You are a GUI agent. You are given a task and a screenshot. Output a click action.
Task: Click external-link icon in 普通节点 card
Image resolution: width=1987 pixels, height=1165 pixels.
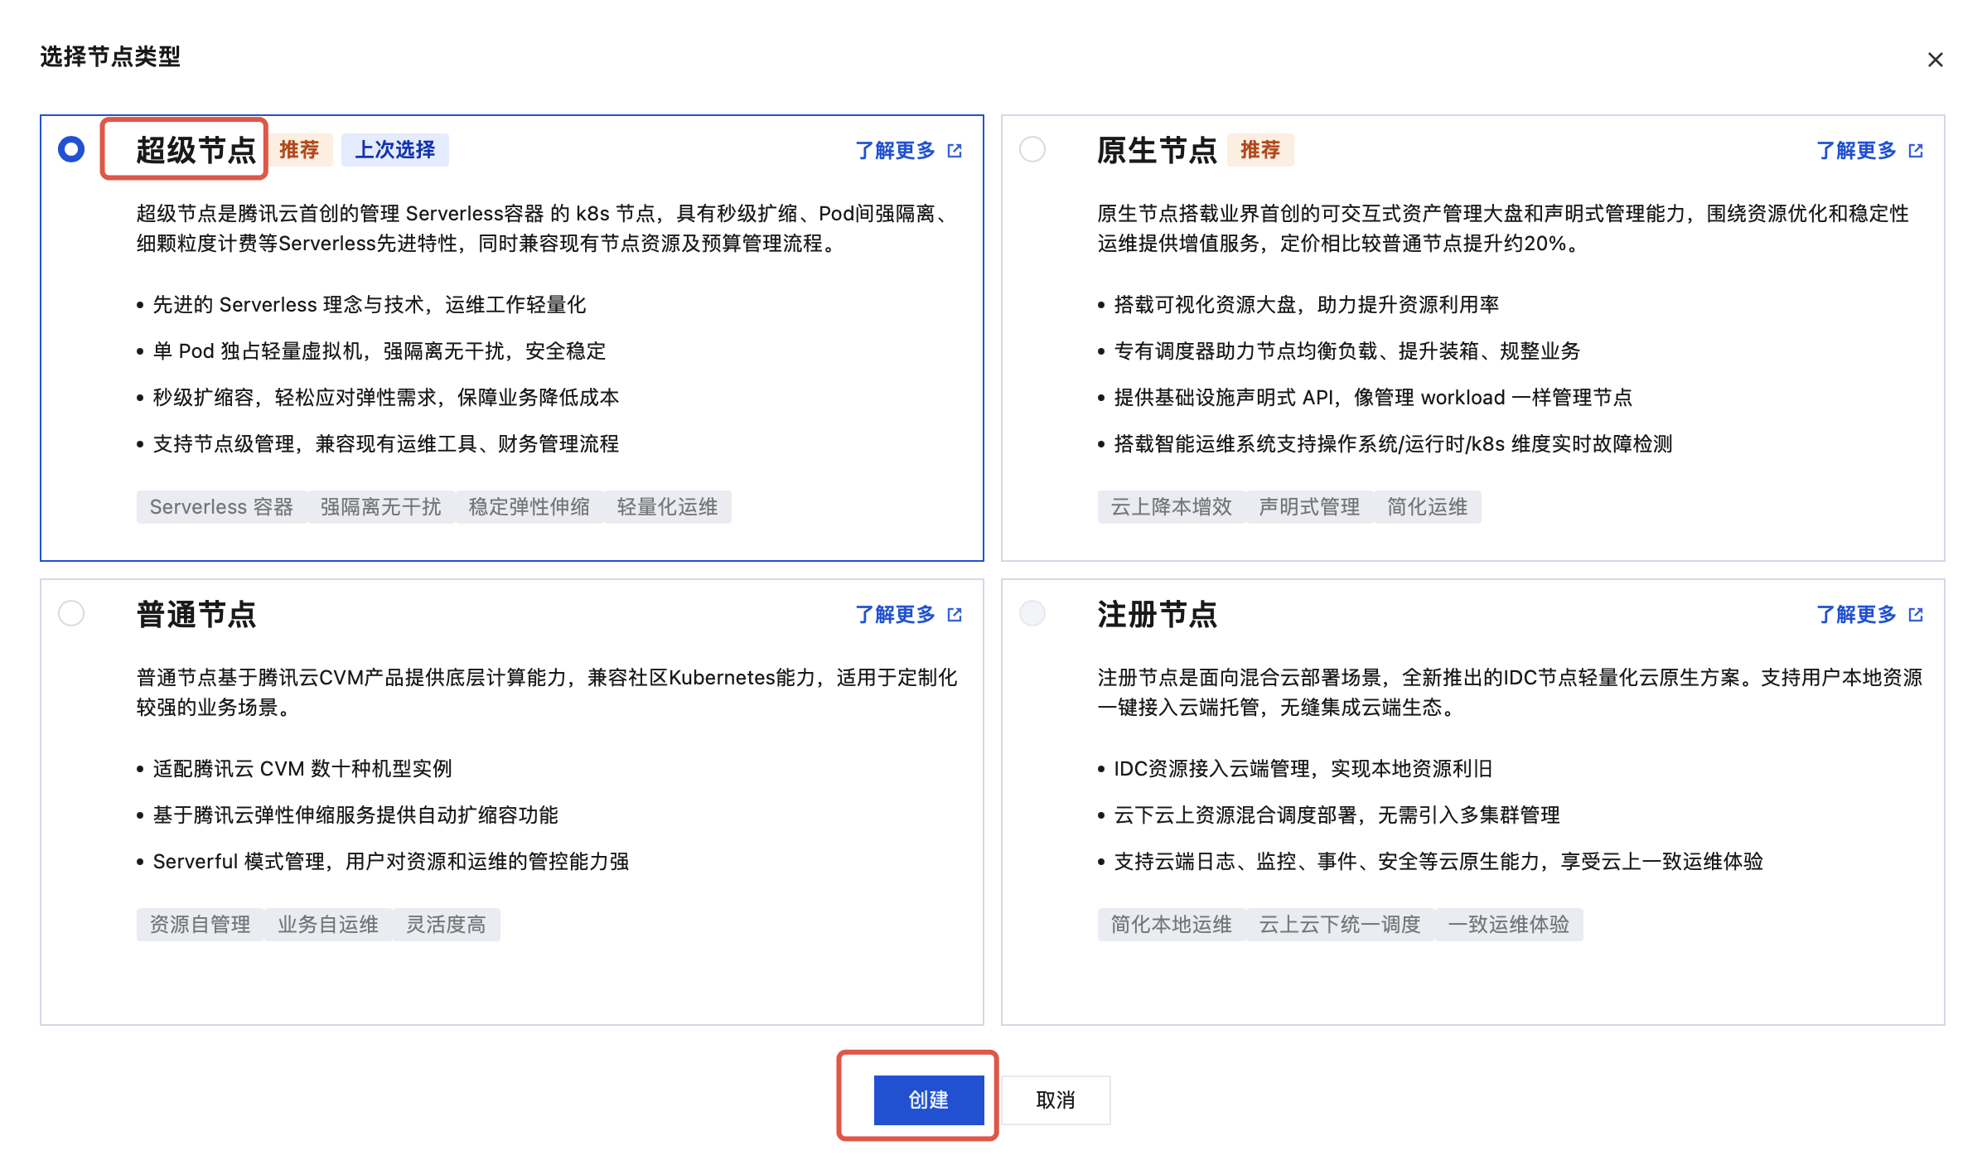[955, 615]
